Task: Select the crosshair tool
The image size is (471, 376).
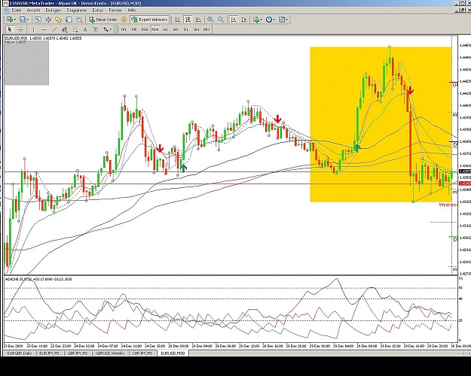Action: coord(20,29)
